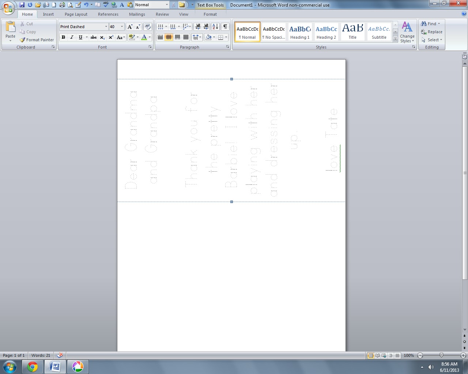Apply the Title style
This screenshot has height=374, width=468.
coord(352,32)
